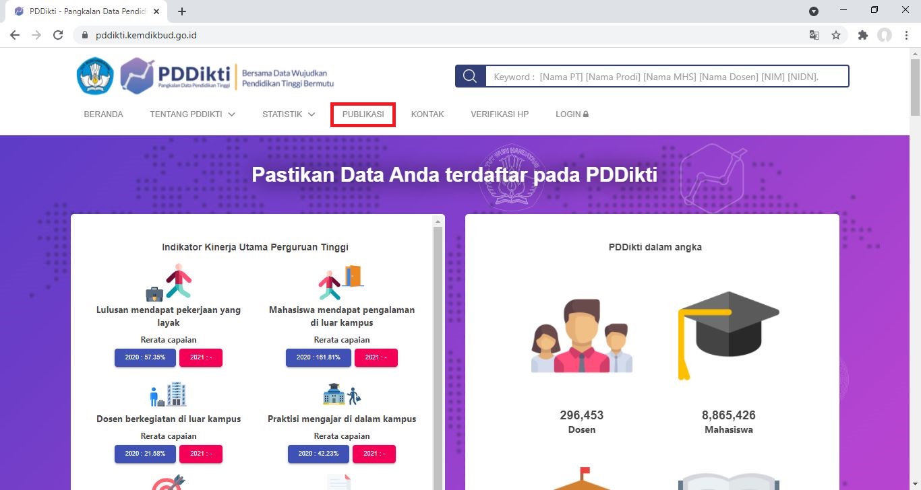Reload the page
This screenshot has width=921, height=490.
coord(58,35)
